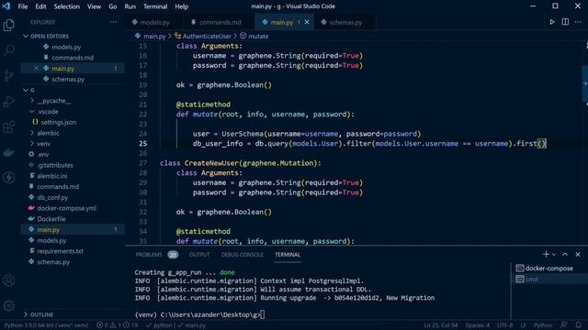Open the View menu

tap(94, 6)
